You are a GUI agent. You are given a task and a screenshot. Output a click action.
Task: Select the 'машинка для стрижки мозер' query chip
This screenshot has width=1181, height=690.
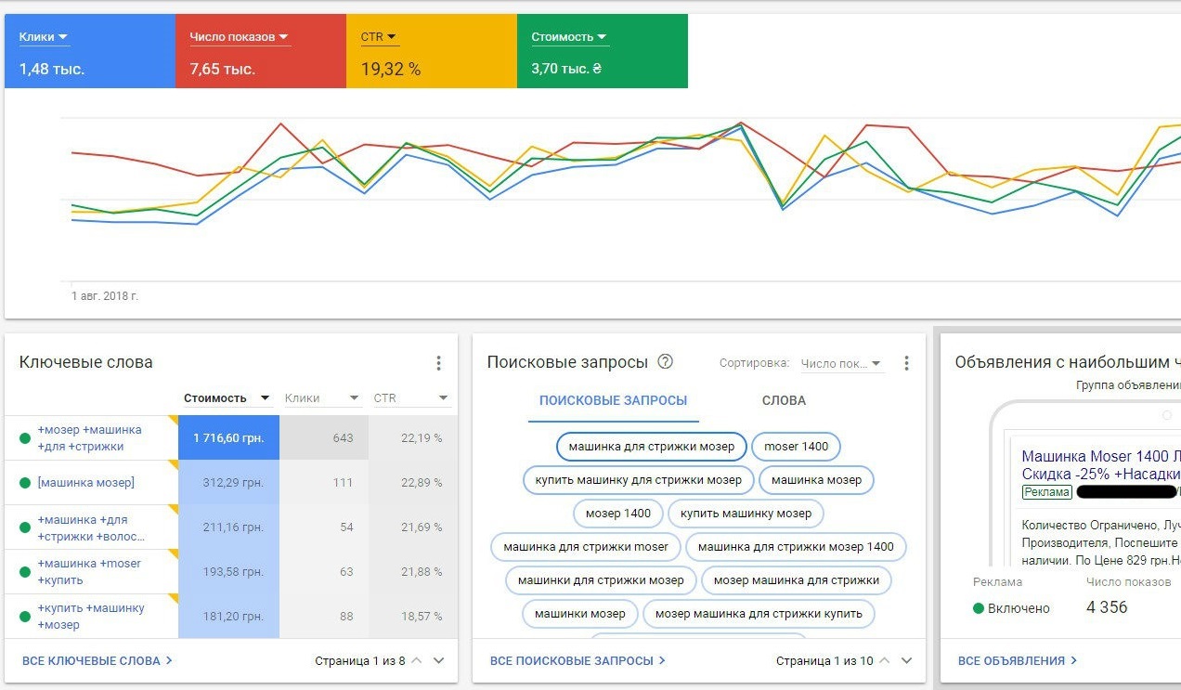pyautogui.click(x=652, y=447)
